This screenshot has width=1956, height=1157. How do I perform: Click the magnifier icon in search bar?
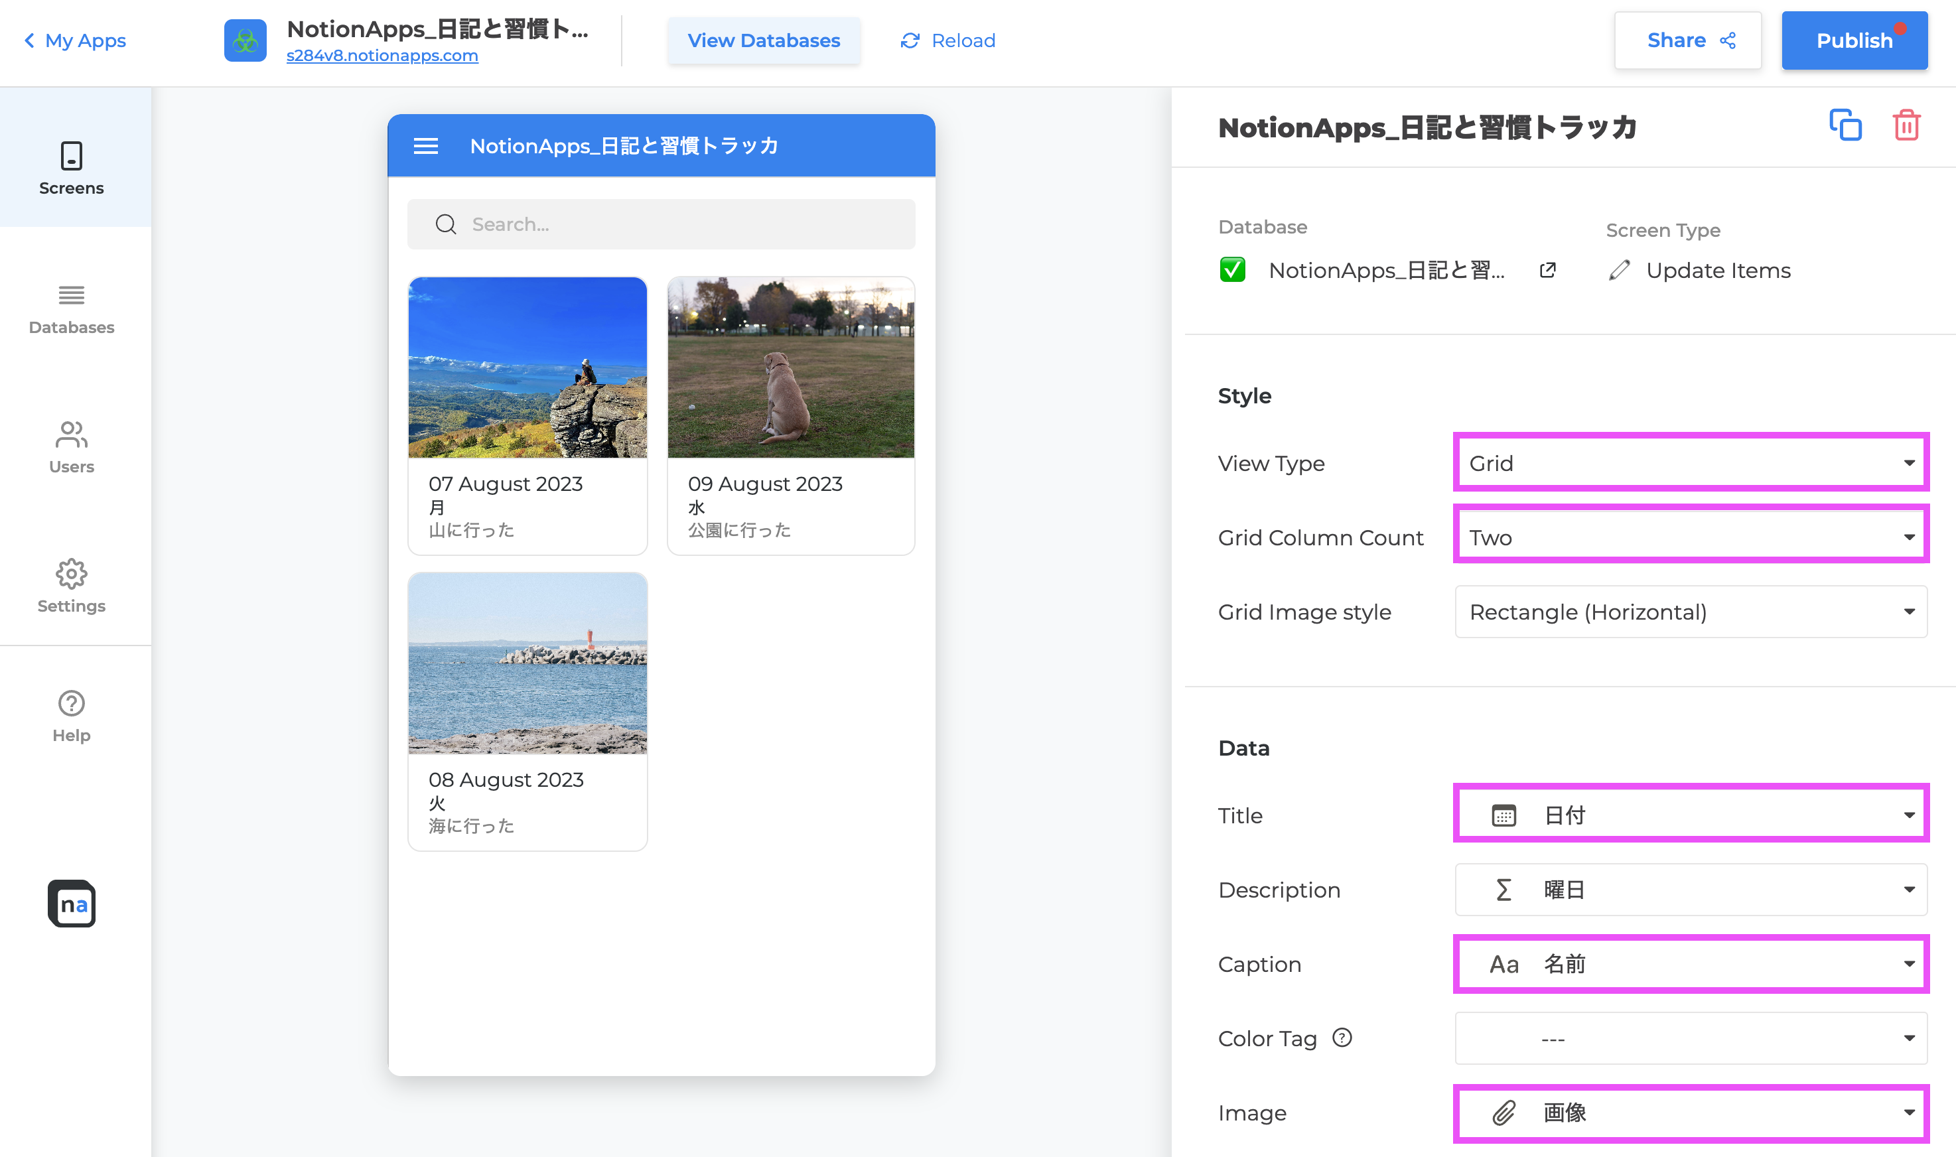pyautogui.click(x=446, y=224)
